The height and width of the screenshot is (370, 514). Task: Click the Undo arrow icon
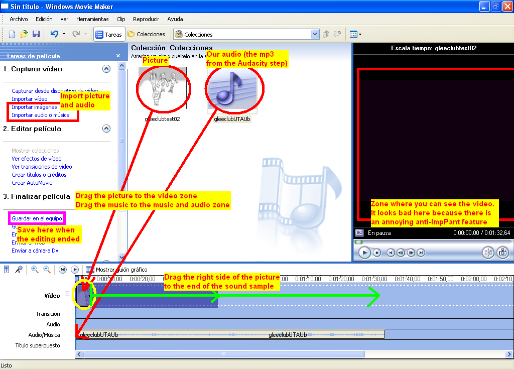(x=54, y=34)
